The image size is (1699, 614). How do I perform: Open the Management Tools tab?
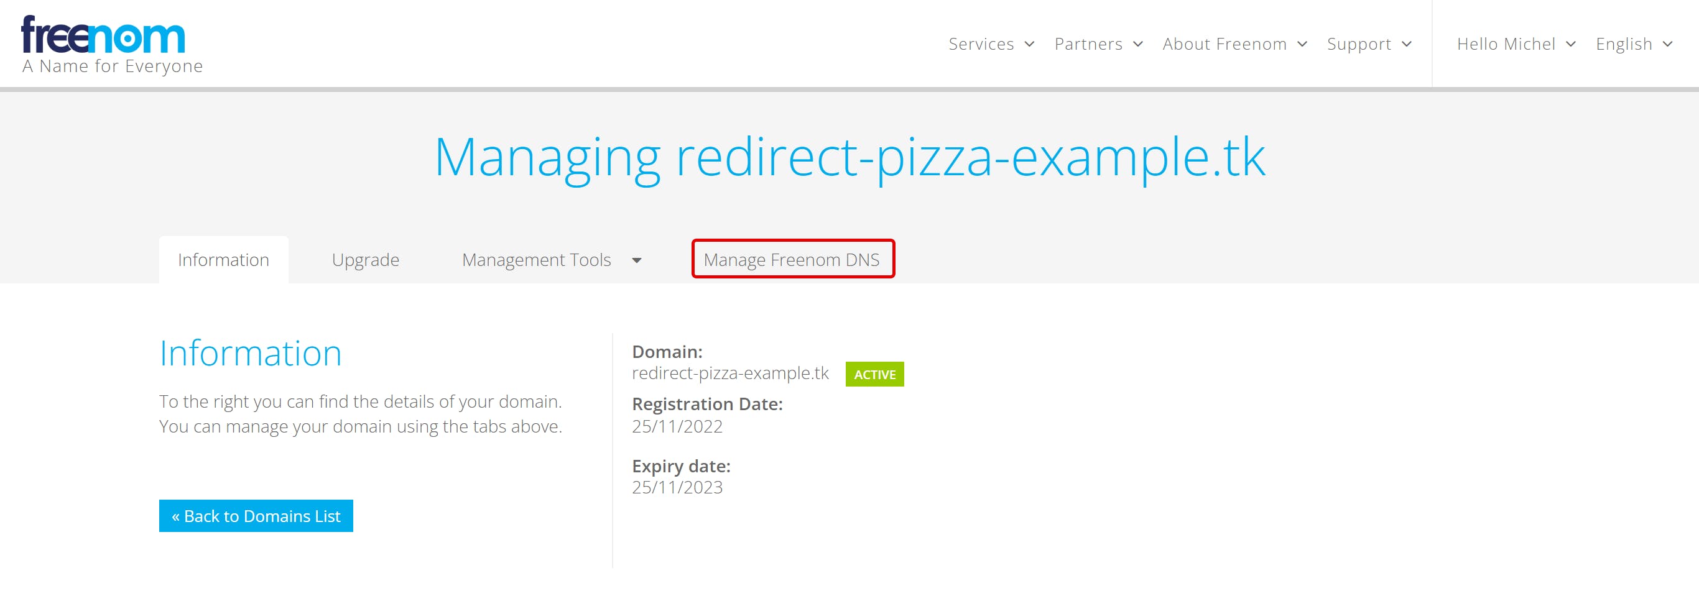[536, 260]
